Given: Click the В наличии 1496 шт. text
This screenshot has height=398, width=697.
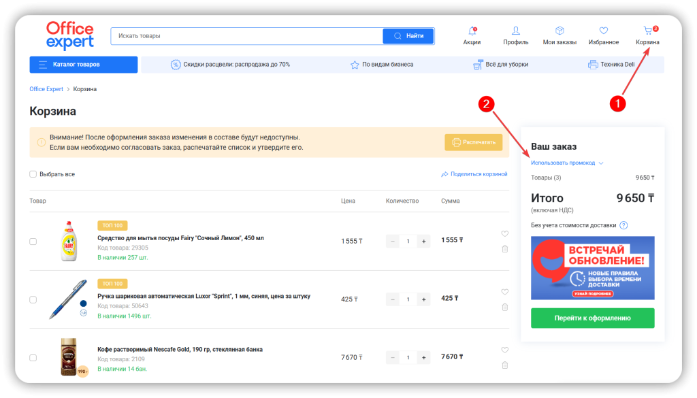Looking at the screenshot, I should [x=125, y=316].
